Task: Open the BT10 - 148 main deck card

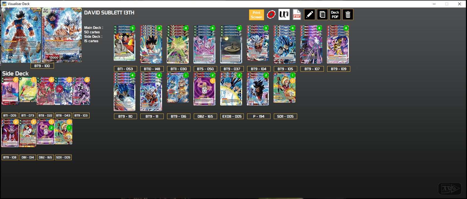Action: pos(151,44)
